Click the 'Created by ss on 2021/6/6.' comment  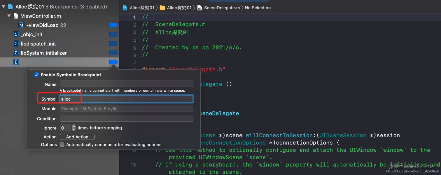198,48
